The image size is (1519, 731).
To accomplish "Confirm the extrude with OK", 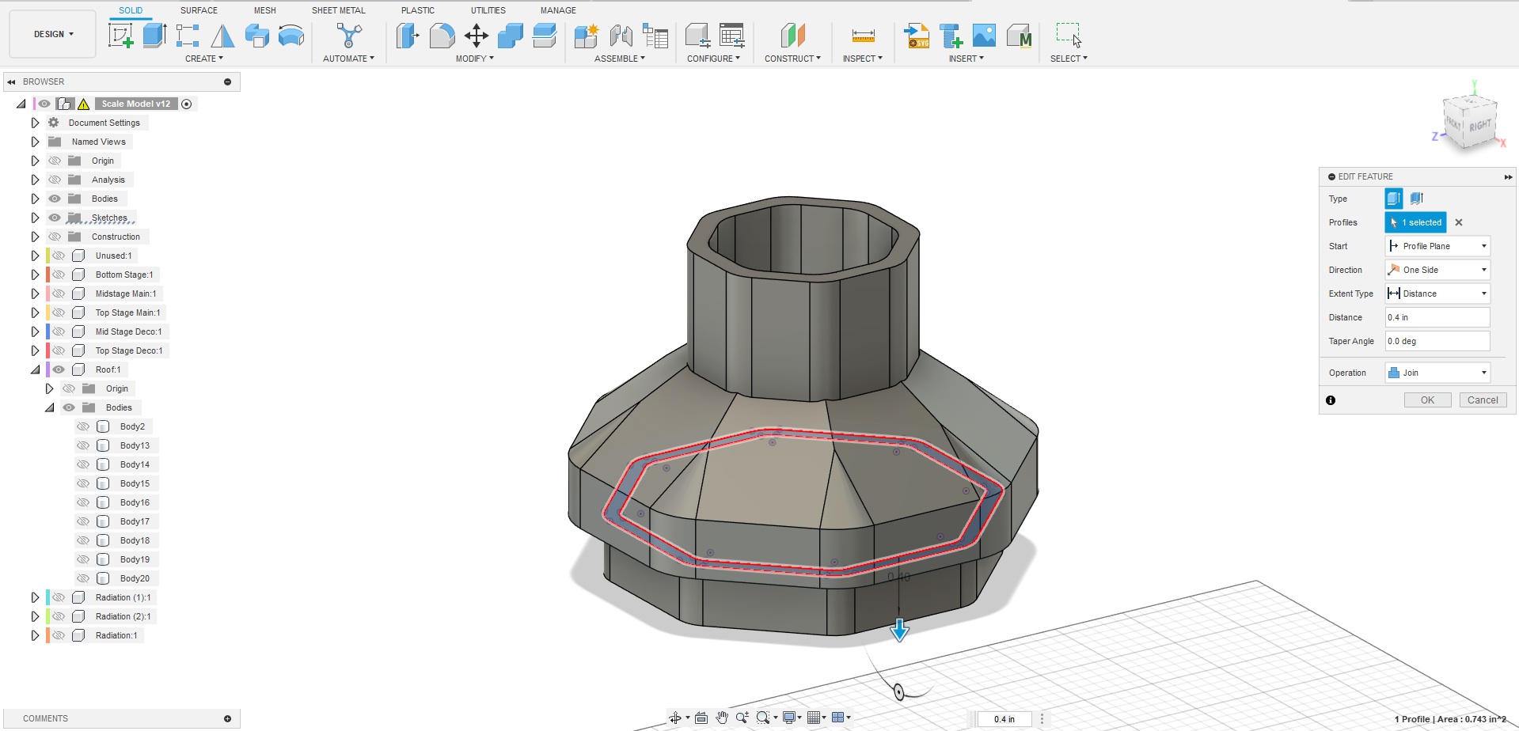I will [1427, 400].
